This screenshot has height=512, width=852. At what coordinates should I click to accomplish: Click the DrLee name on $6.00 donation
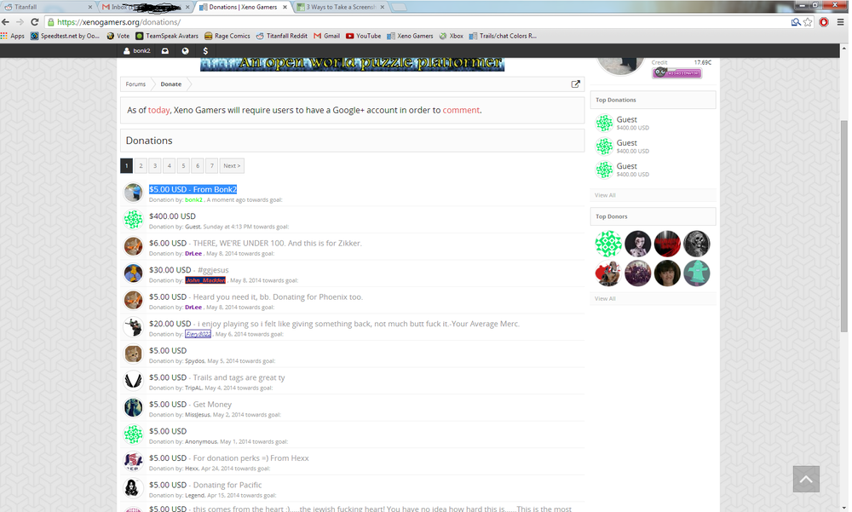[x=193, y=254]
